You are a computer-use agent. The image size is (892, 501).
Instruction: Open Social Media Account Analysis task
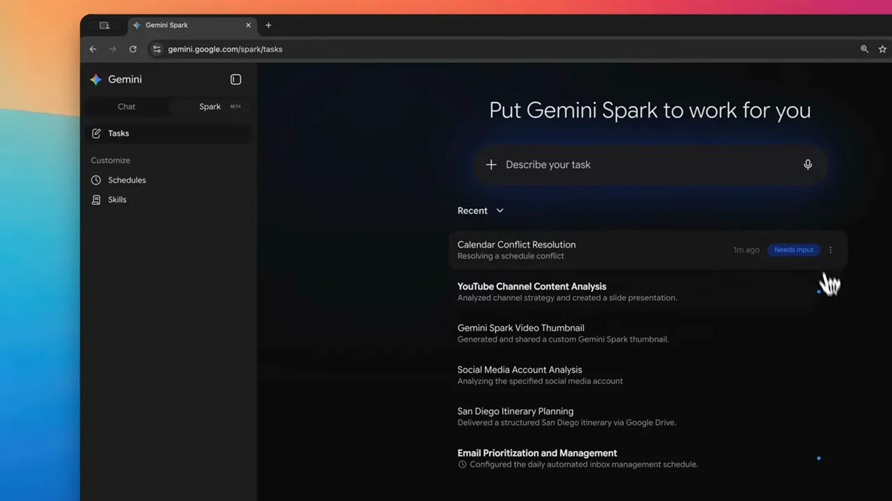[x=648, y=375]
